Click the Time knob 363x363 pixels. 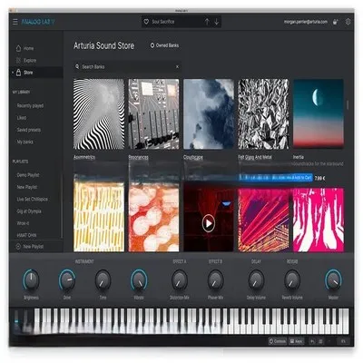pos(103,280)
